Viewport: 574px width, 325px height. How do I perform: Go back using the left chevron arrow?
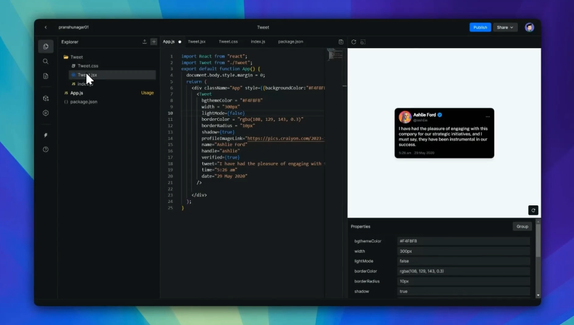pyautogui.click(x=46, y=27)
